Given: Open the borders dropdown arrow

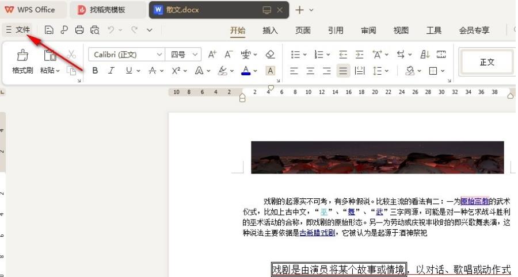Looking at the screenshot, I should pos(443,71).
